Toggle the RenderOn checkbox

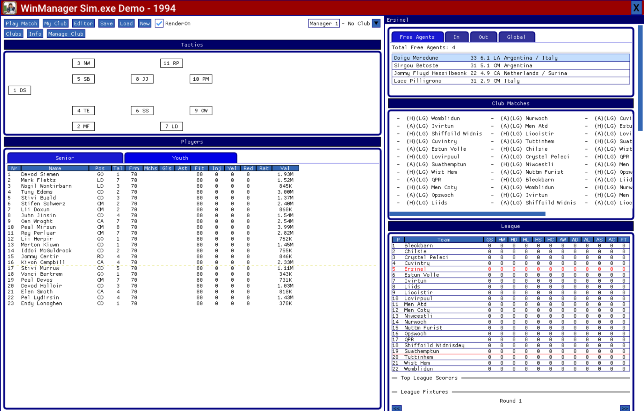click(x=159, y=24)
